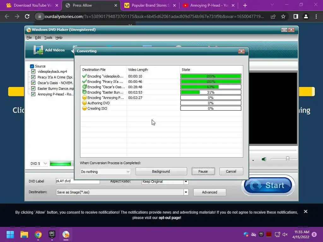Cancel the conversion
This screenshot has height=242, width=323.
231,171
